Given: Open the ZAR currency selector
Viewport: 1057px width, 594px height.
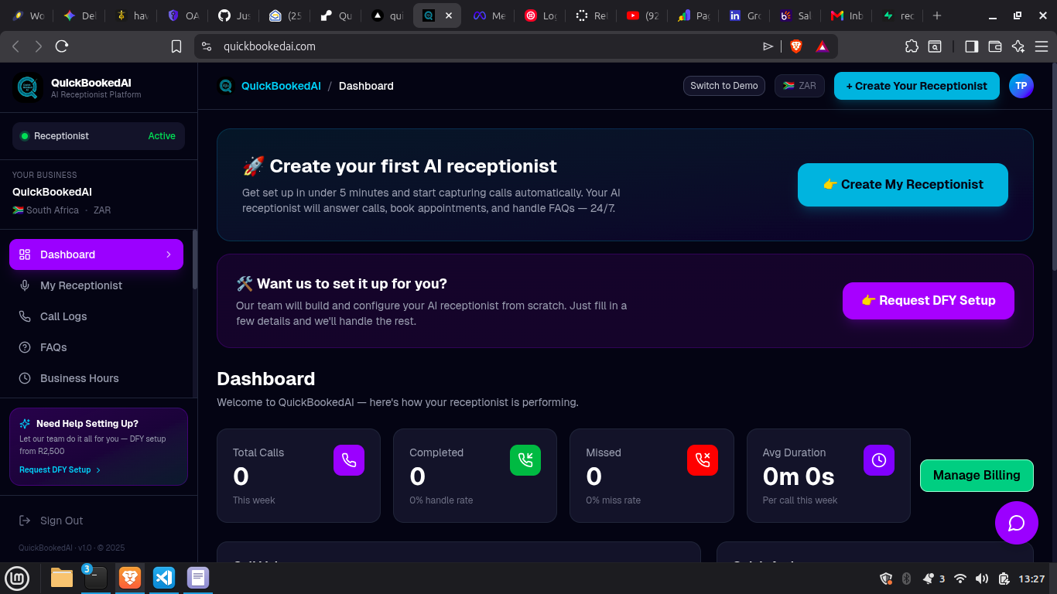Looking at the screenshot, I should point(799,86).
